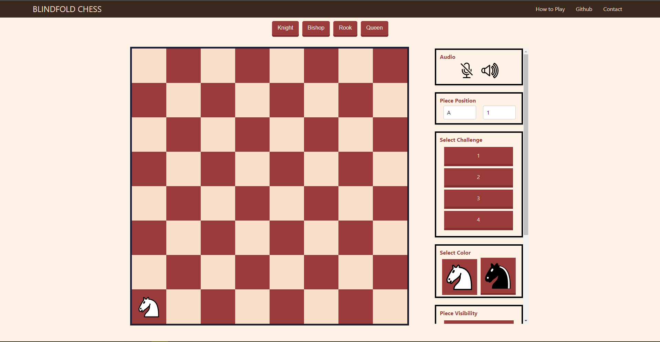Select the black knight color option
Screen dimensions: 660x342
[498, 277]
